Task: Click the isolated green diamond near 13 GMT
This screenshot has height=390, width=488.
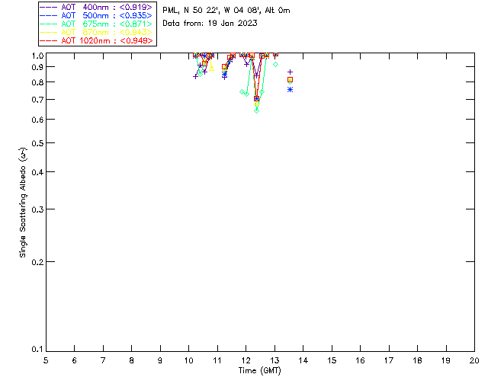Action: 275,64
